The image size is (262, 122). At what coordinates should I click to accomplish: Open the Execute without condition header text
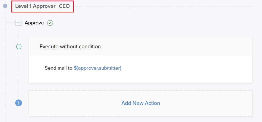[x=70, y=47]
